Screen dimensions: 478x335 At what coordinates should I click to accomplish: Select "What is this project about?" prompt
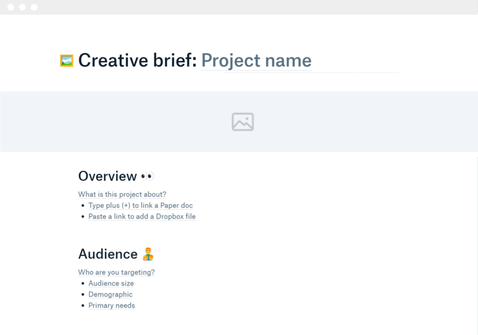pos(122,194)
